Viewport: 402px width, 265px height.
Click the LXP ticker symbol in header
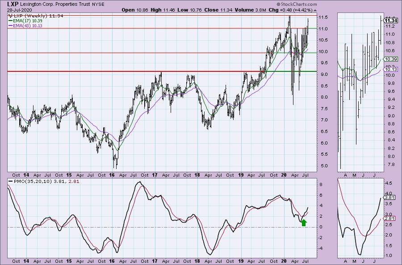click(13, 4)
